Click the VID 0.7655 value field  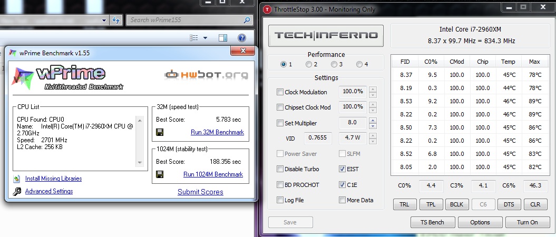(x=318, y=138)
